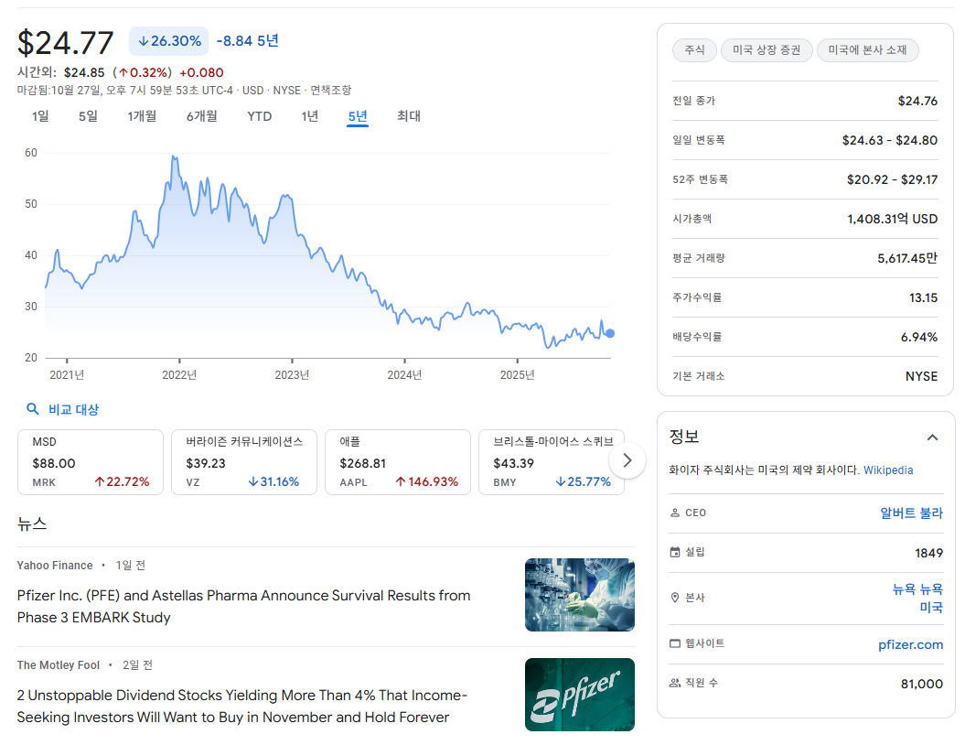Click the 배당수익률 value 6.94%

[x=919, y=338]
